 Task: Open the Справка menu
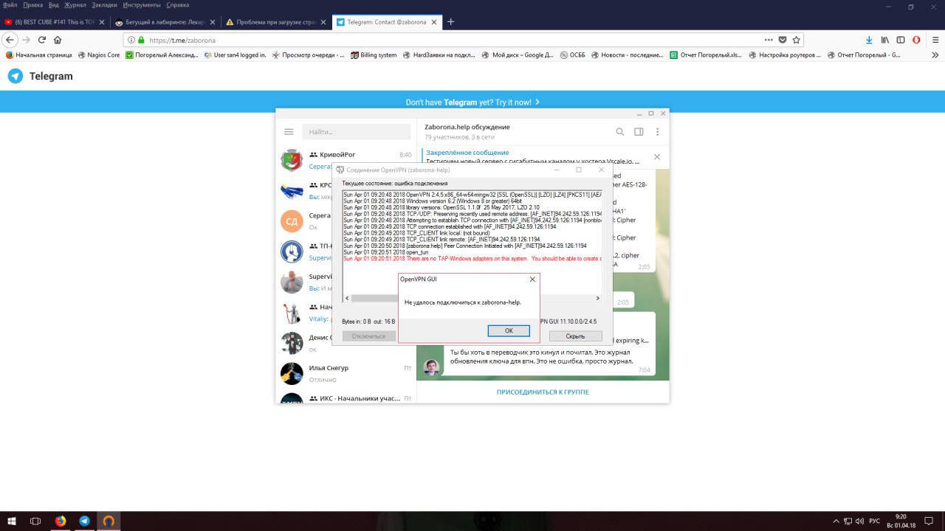178,5
